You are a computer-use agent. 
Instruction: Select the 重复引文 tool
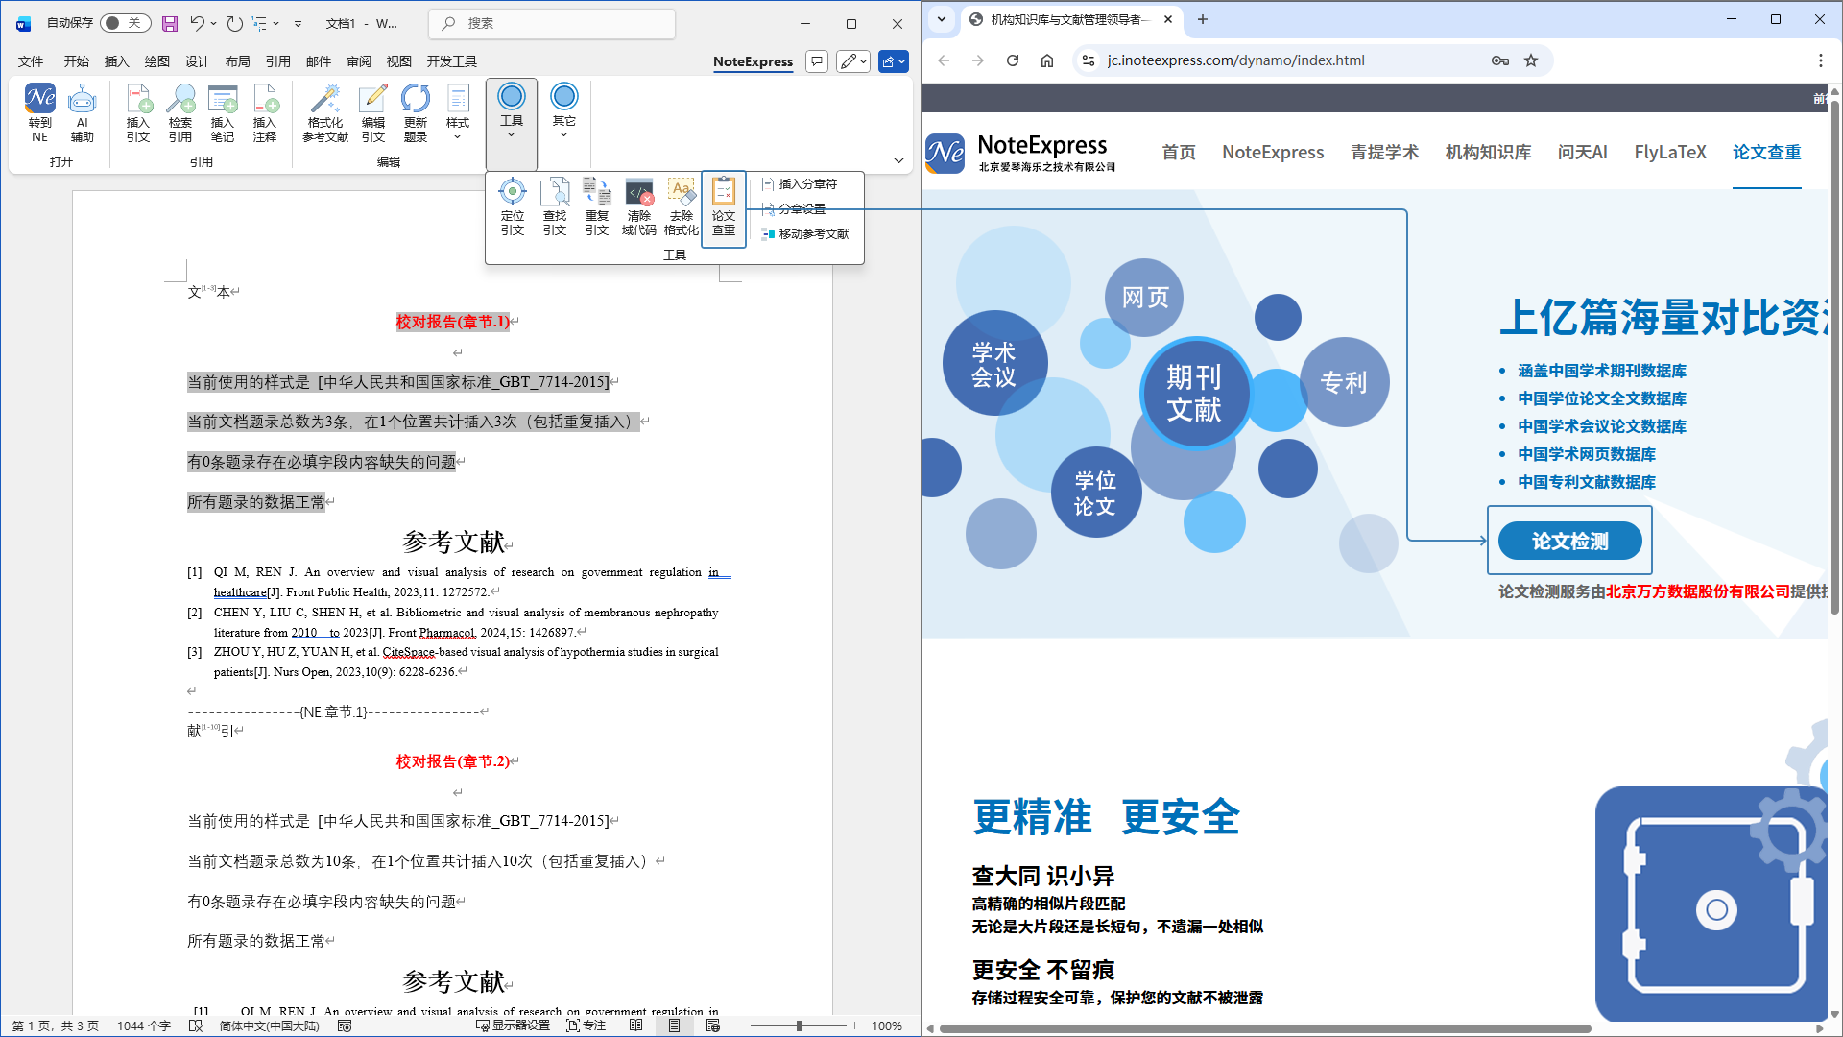pyautogui.click(x=597, y=206)
